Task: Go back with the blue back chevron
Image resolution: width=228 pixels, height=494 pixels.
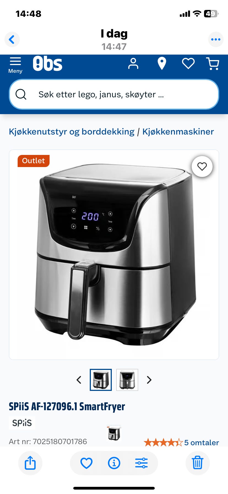Action: click(12, 39)
